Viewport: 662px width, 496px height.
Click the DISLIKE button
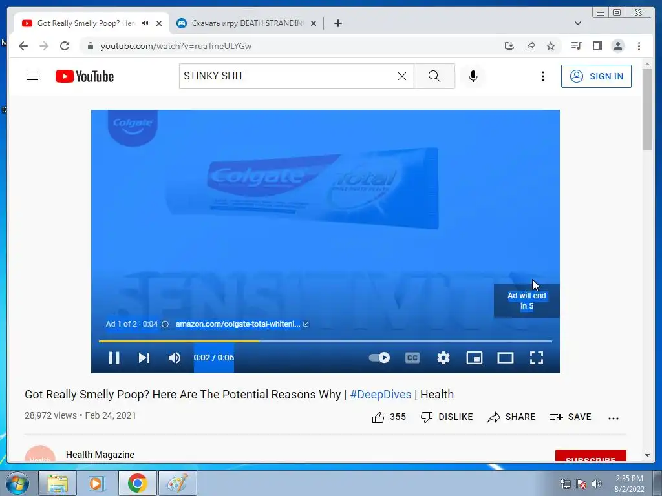click(x=447, y=417)
